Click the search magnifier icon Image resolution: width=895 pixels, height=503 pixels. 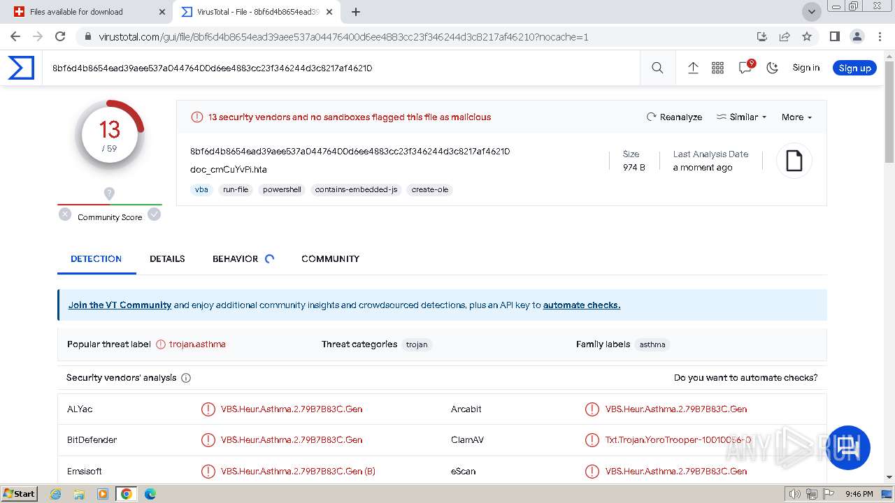tap(657, 68)
